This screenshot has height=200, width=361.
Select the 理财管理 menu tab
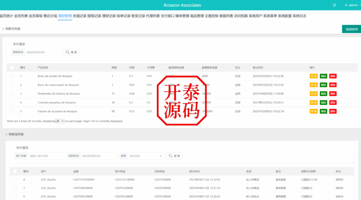pyautogui.click(x=65, y=16)
